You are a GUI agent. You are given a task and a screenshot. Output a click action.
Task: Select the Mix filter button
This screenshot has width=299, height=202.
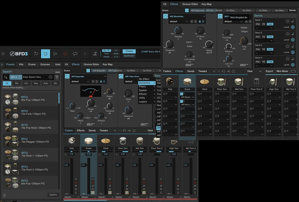(16, 83)
